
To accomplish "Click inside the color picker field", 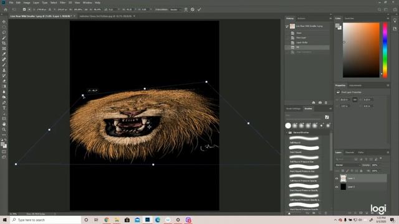I will tap(361, 50).
